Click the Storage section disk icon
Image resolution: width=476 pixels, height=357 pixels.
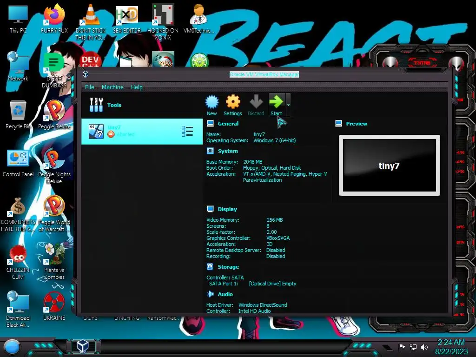click(x=210, y=266)
